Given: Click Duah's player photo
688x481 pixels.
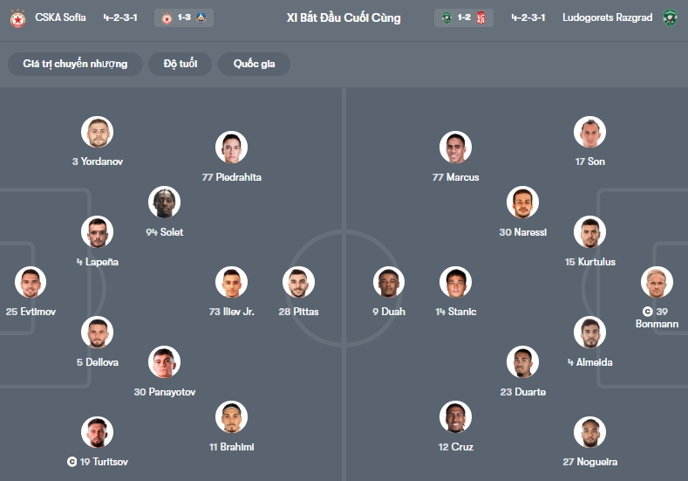Looking at the screenshot, I should point(389,283).
